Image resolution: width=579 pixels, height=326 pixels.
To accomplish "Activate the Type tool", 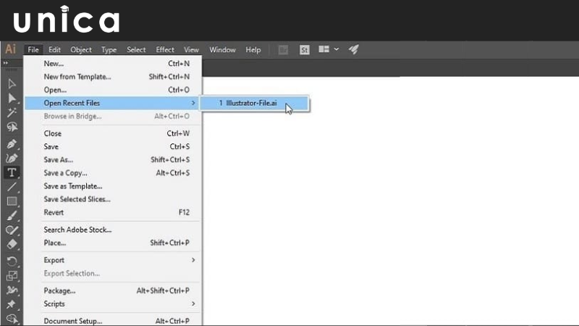I will (12, 172).
